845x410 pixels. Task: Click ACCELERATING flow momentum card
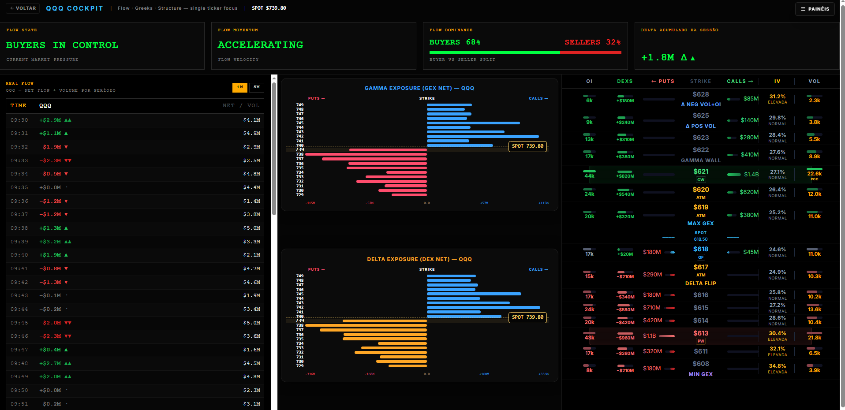click(x=314, y=46)
